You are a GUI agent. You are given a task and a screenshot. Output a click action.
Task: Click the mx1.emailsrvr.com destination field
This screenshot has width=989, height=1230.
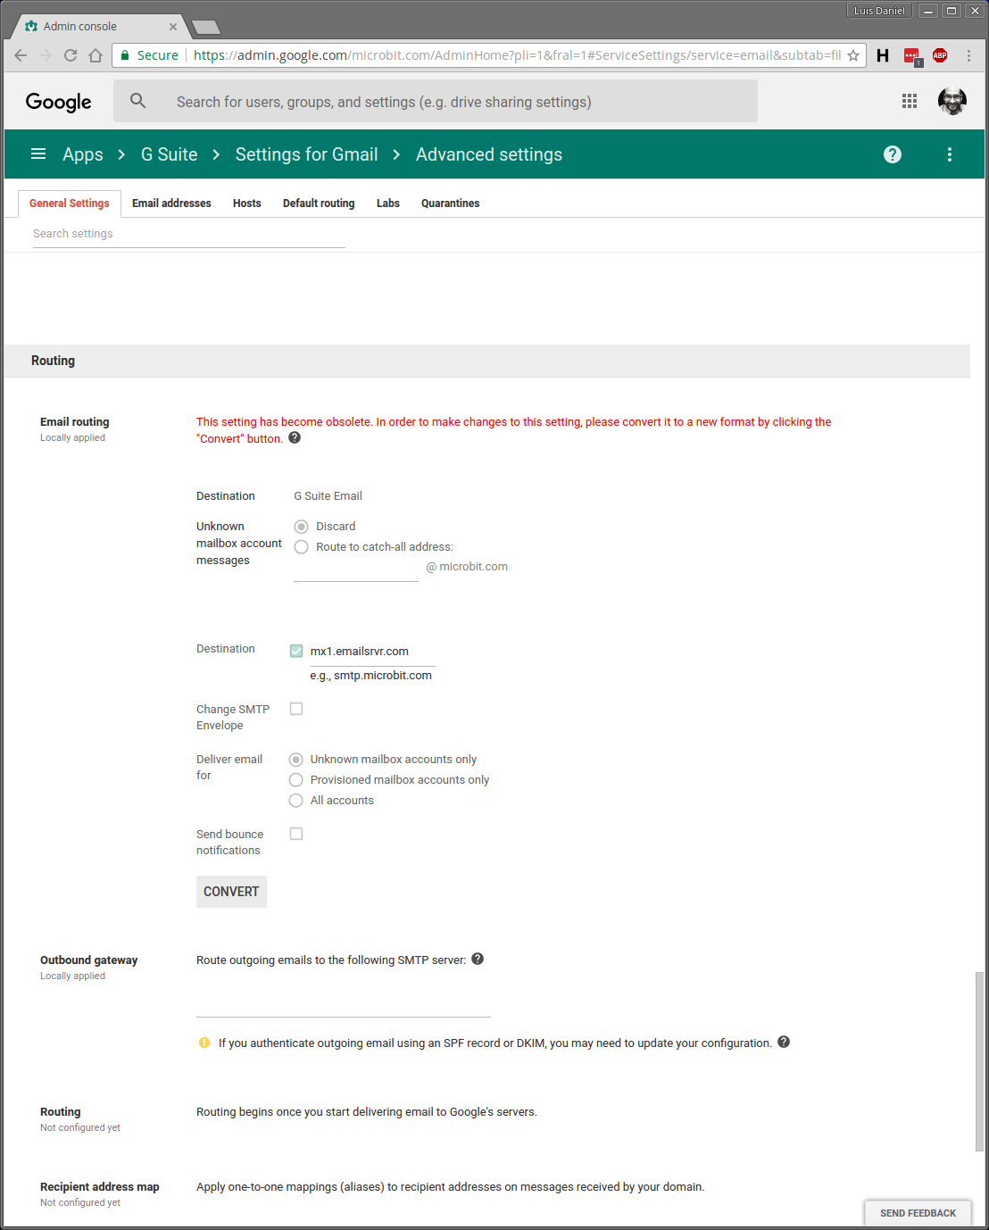(x=372, y=652)
